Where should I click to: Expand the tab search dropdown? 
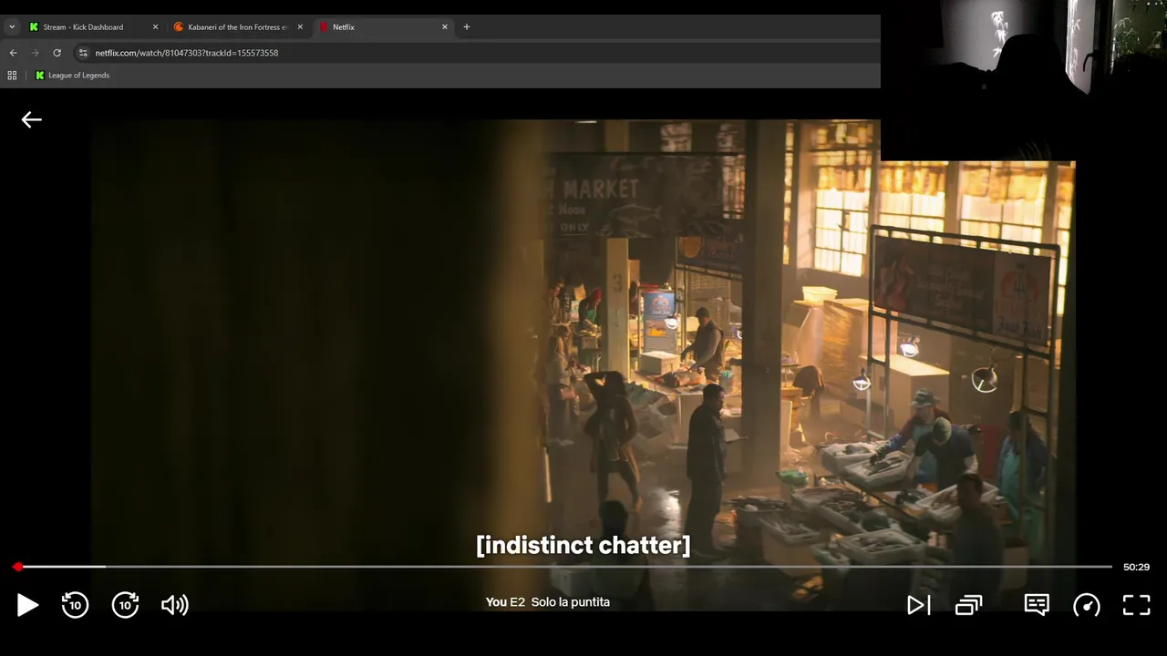click(x=12, y=27)
